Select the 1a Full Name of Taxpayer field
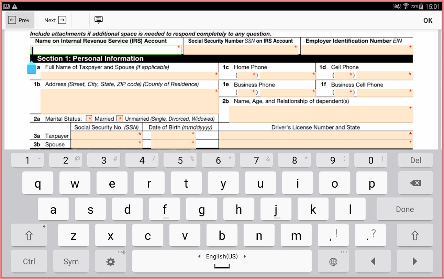The image size is (444, 279). coord(129,76)
